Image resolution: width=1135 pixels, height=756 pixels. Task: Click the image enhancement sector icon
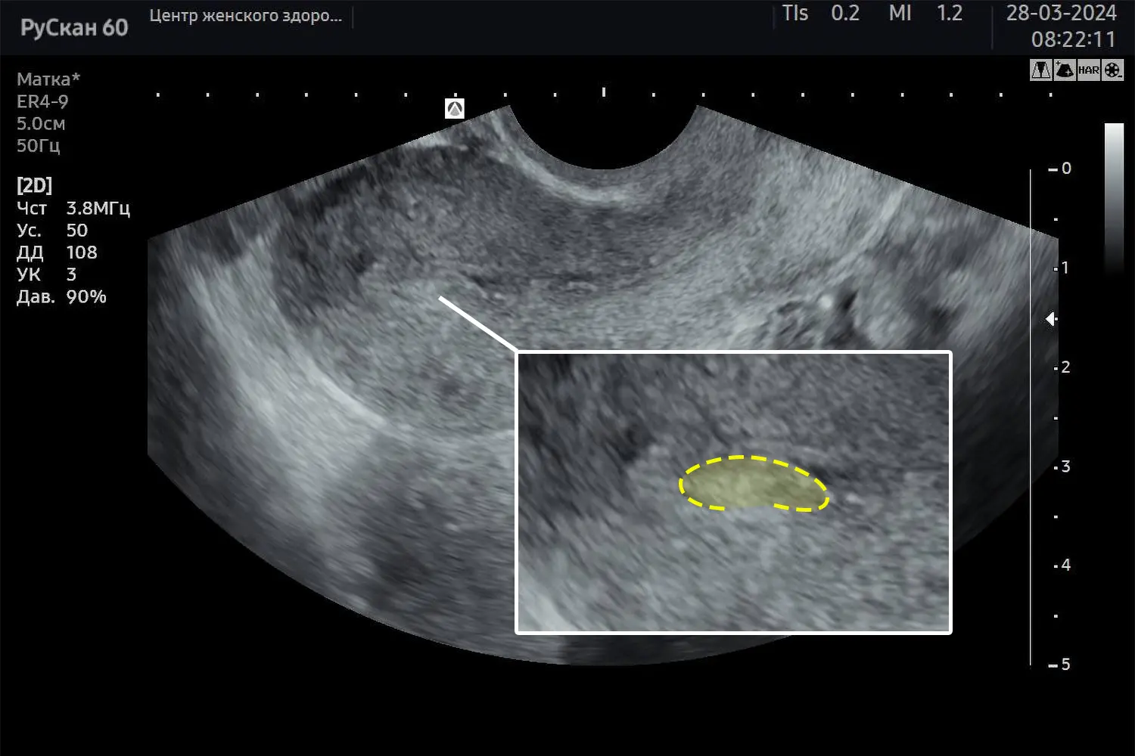coord(1065,70)
